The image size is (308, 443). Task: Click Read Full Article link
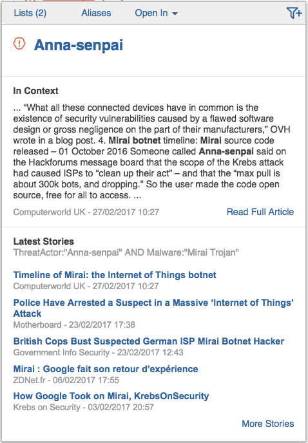tap(260, 212)
